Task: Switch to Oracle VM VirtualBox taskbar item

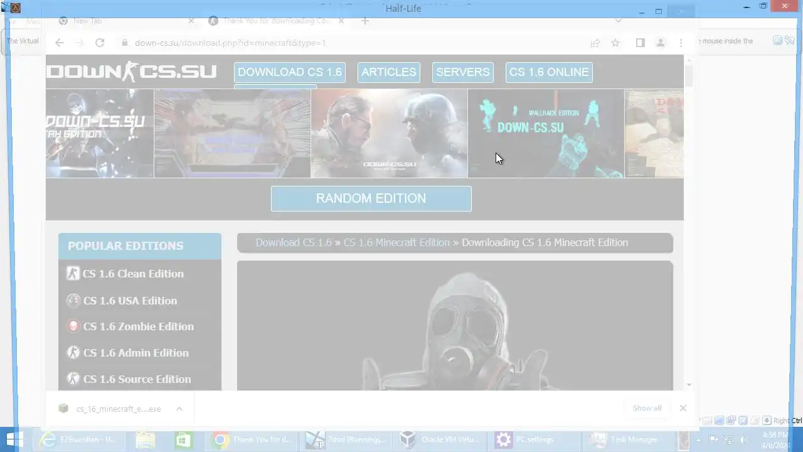Action: [440, 439]
